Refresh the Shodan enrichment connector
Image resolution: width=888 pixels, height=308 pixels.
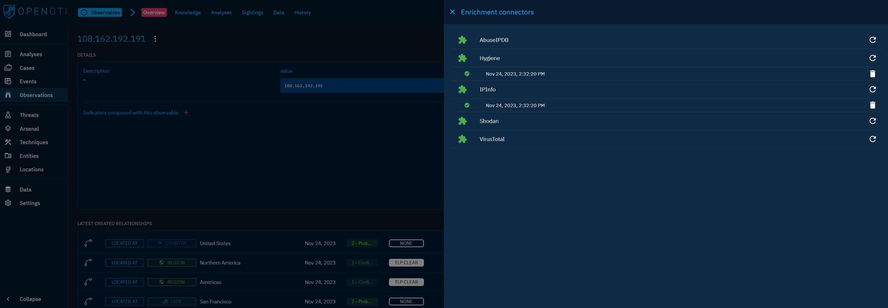[872, 121]
